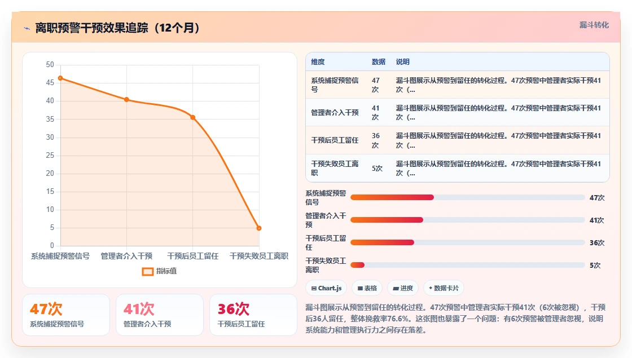Open the 36次 干预后员工留任 data card

[x=253, y=315]
